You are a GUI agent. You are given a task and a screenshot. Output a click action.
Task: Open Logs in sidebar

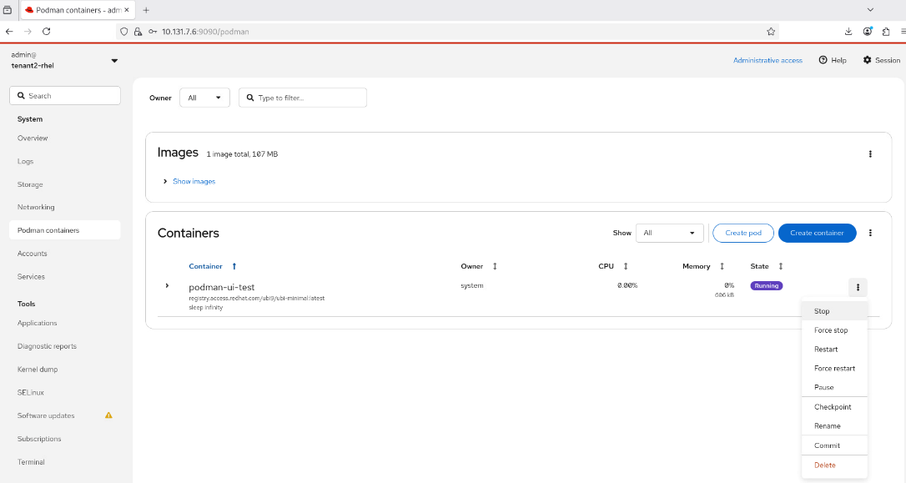[65, 161]
